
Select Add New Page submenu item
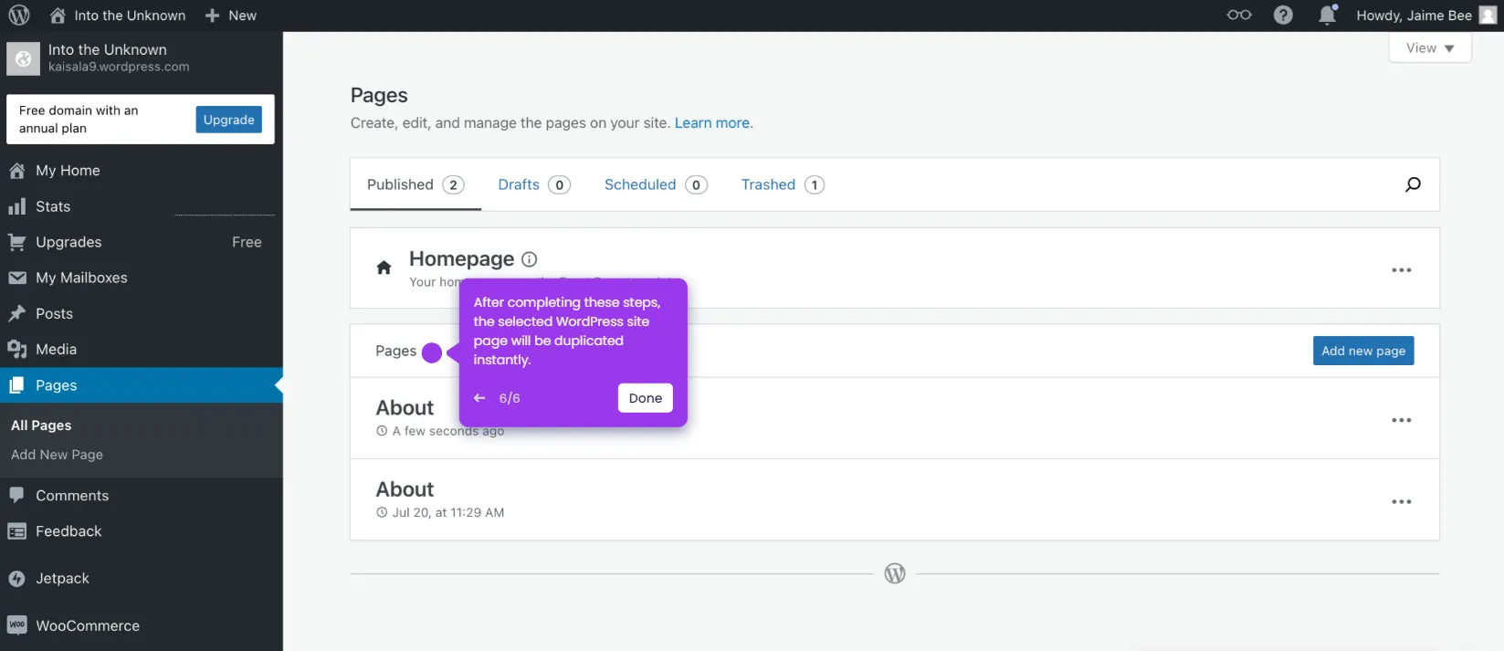coord(57,455)
